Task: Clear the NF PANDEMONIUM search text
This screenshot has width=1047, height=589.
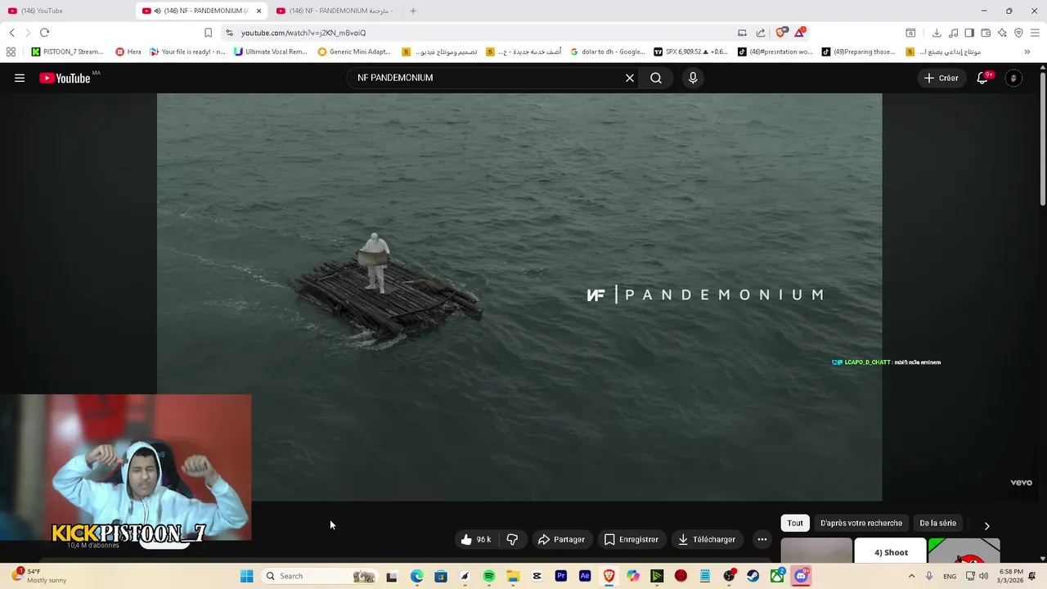Action: [x=630, y=78]
